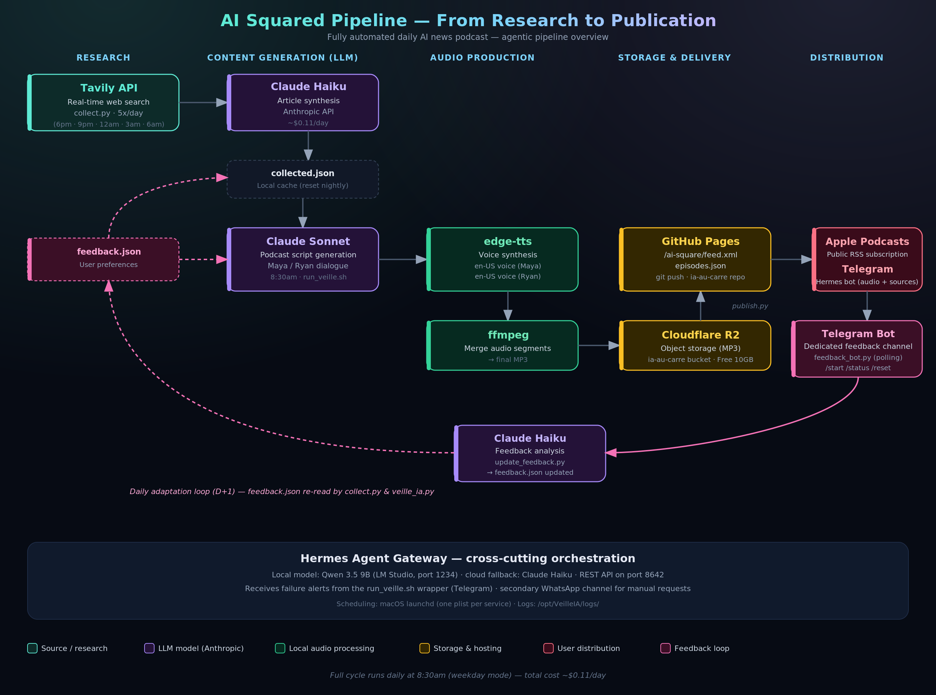The width and height of the screenshot is (936, 695).
Task: Click the STORAGE & DELIVERY column header
Action: pyautogui.click(x=674, y=58)
